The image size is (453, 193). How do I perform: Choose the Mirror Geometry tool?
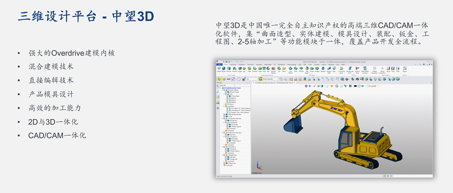(x=382, y=69)
